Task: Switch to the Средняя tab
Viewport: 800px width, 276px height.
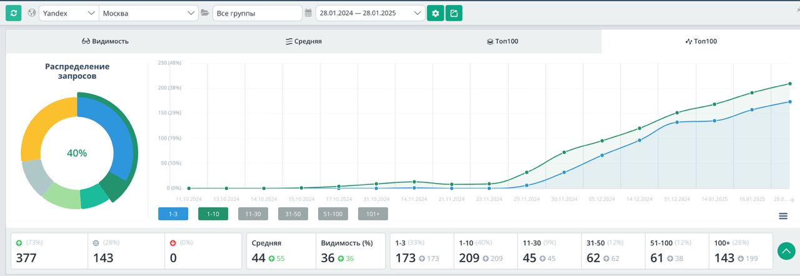Action: (304, 41)
